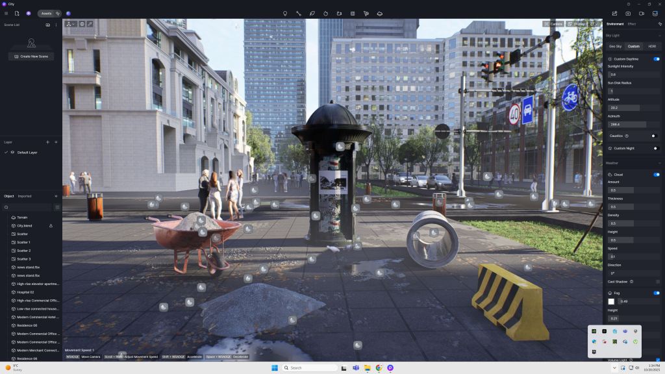This screenshot has width=665, height=374.
Task: Open the Display dropdown in viewport
Action: 575,24
